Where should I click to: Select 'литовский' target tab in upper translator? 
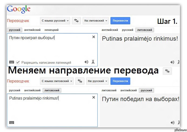point(145,30)
